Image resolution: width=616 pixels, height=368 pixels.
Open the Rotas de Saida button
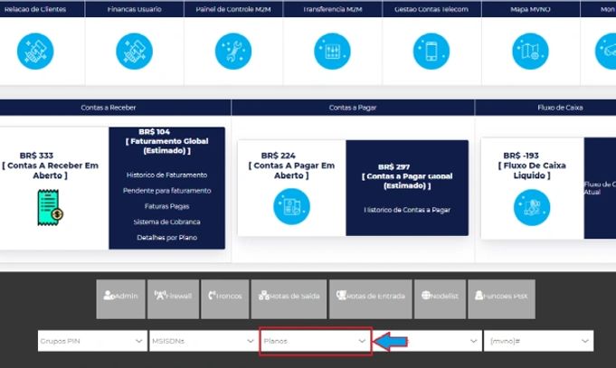coord(289,299)
